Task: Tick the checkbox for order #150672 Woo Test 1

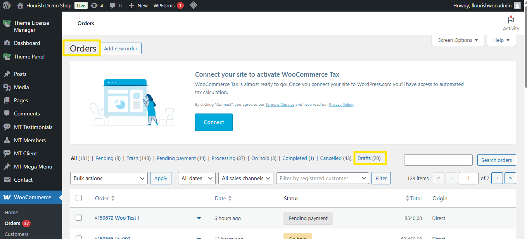Action: (79, 218)
